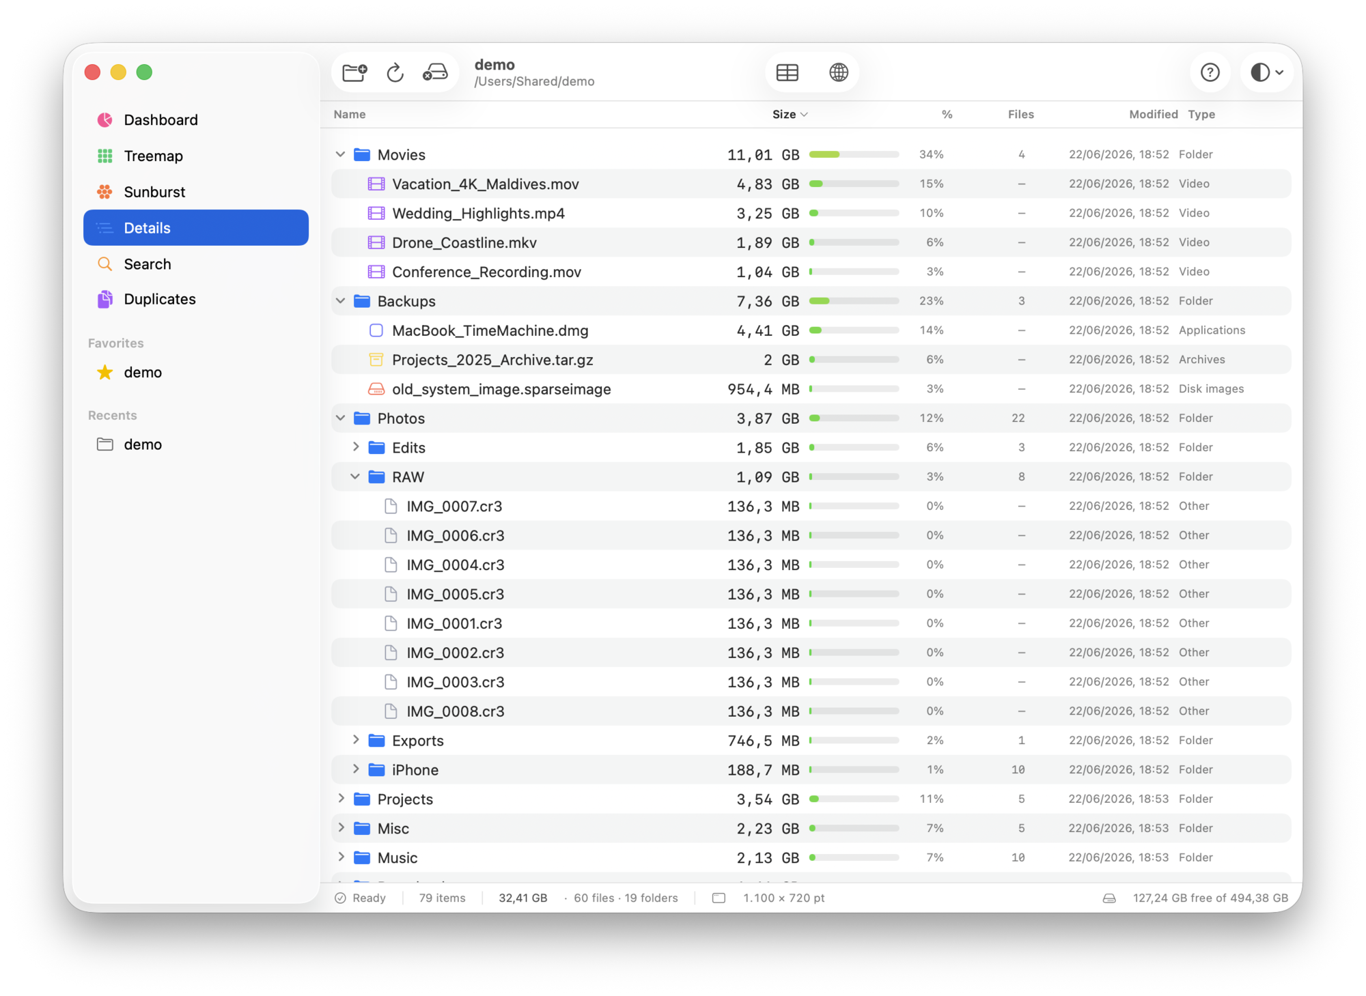Select IMG_0008.cr3 file row
This screenshot has width=1366, height=996.
coord(811,711)
